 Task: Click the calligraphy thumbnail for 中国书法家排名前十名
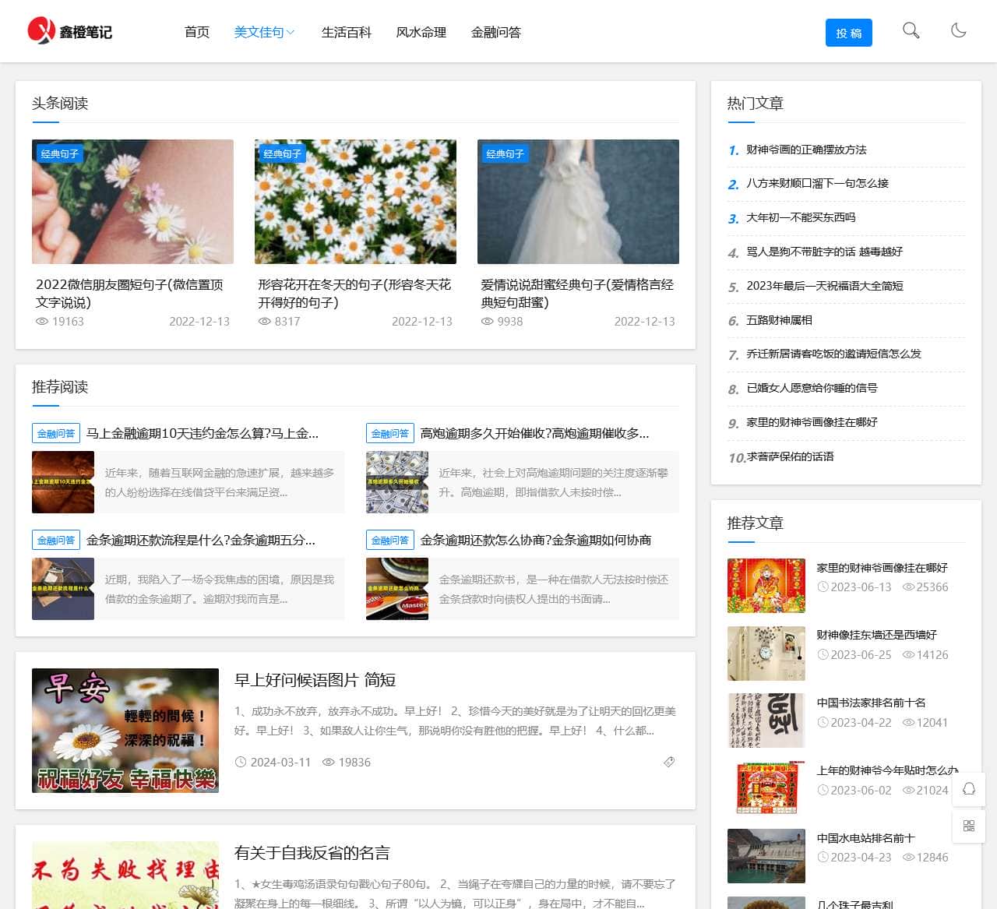click(766, 721)
